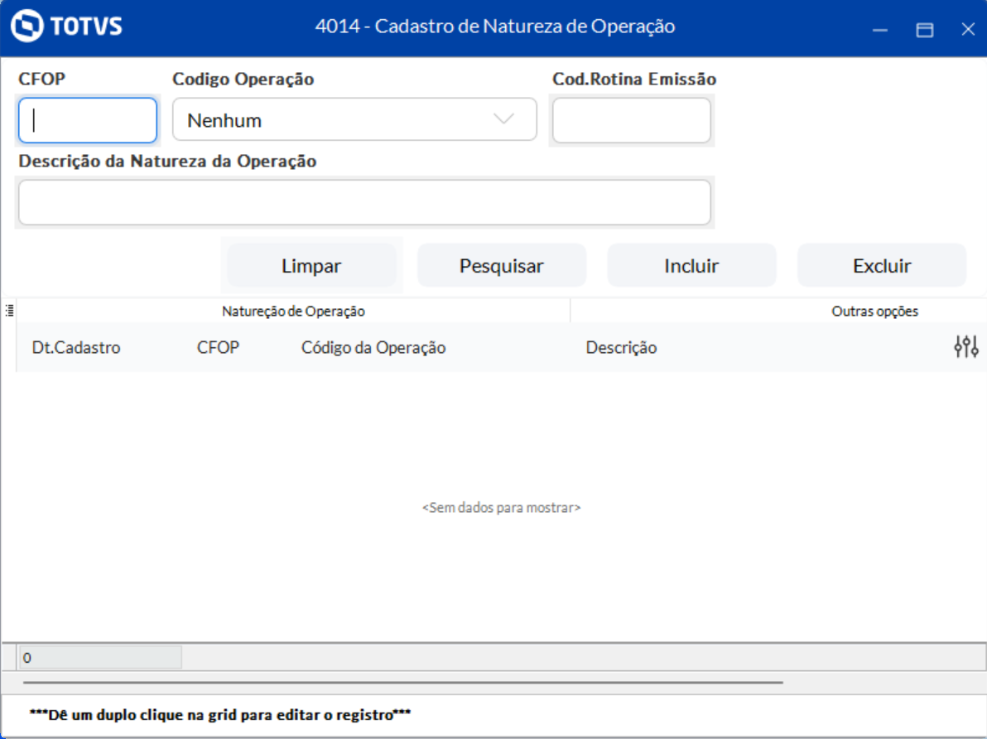Hit the Incluir button
Screen dimensions: 987x739
[x=691, y=266]
